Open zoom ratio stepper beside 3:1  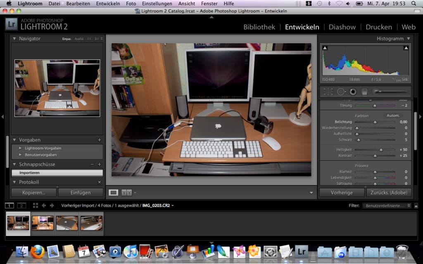pos(102,39)
